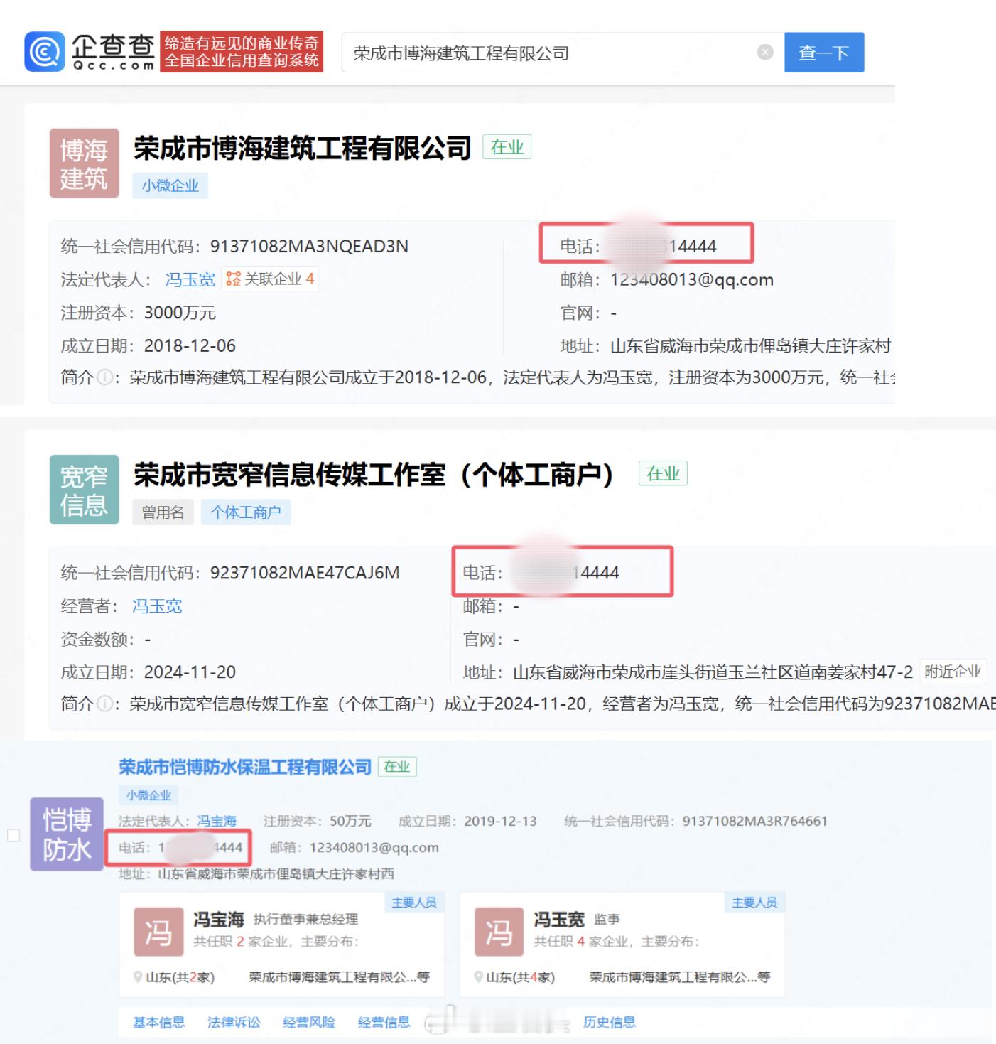The image size is (996, 1044).
Task: Click the address ending 道南姜家村47-2
Action: pyautogui.click(x=713, y=672)
